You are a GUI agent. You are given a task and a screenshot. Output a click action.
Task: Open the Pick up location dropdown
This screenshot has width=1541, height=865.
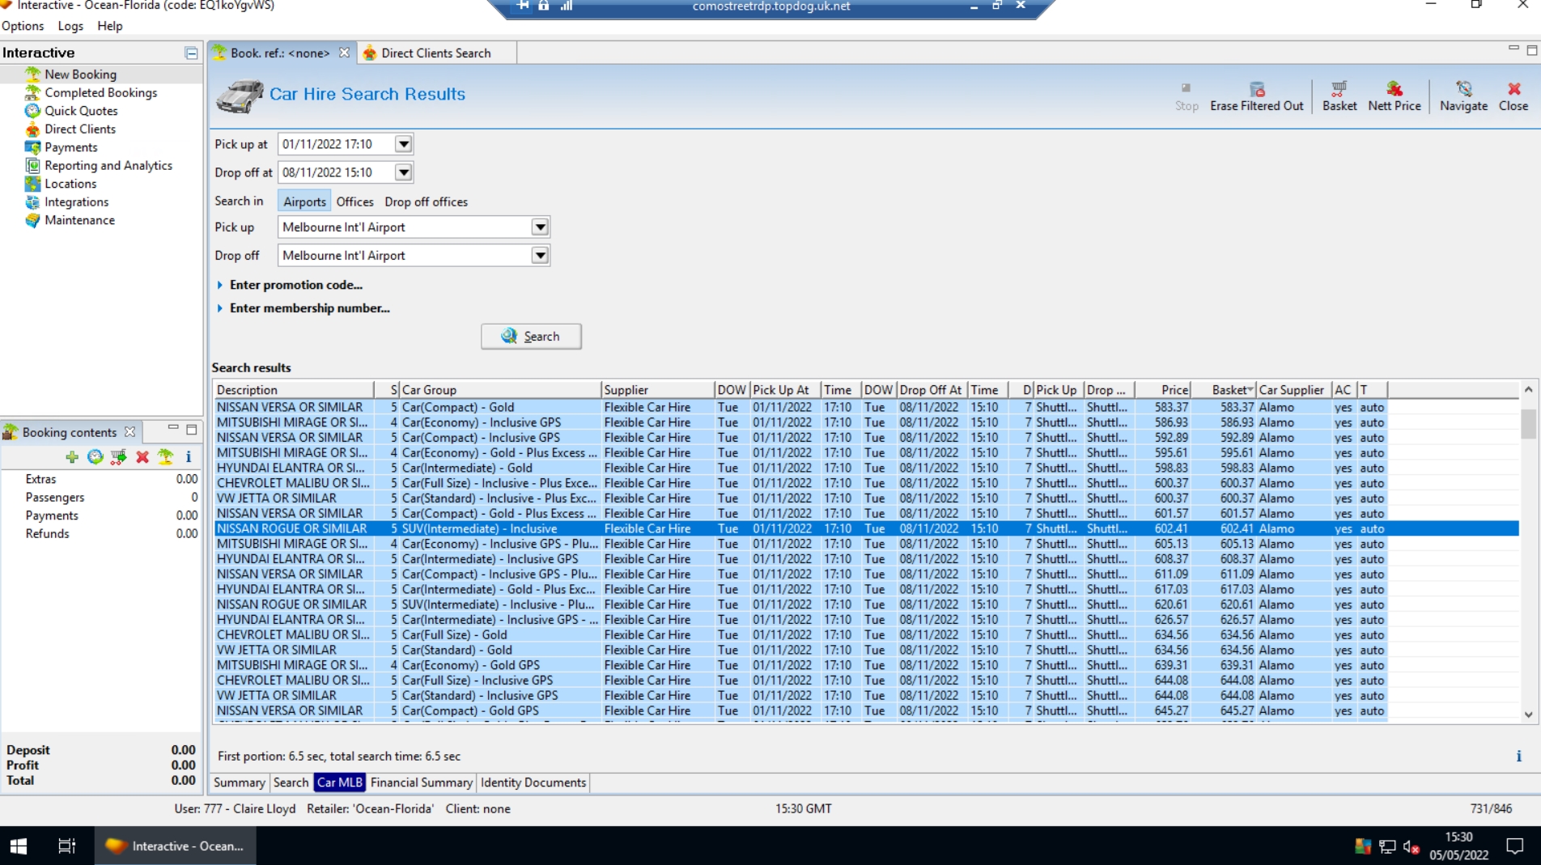[540, 227]
